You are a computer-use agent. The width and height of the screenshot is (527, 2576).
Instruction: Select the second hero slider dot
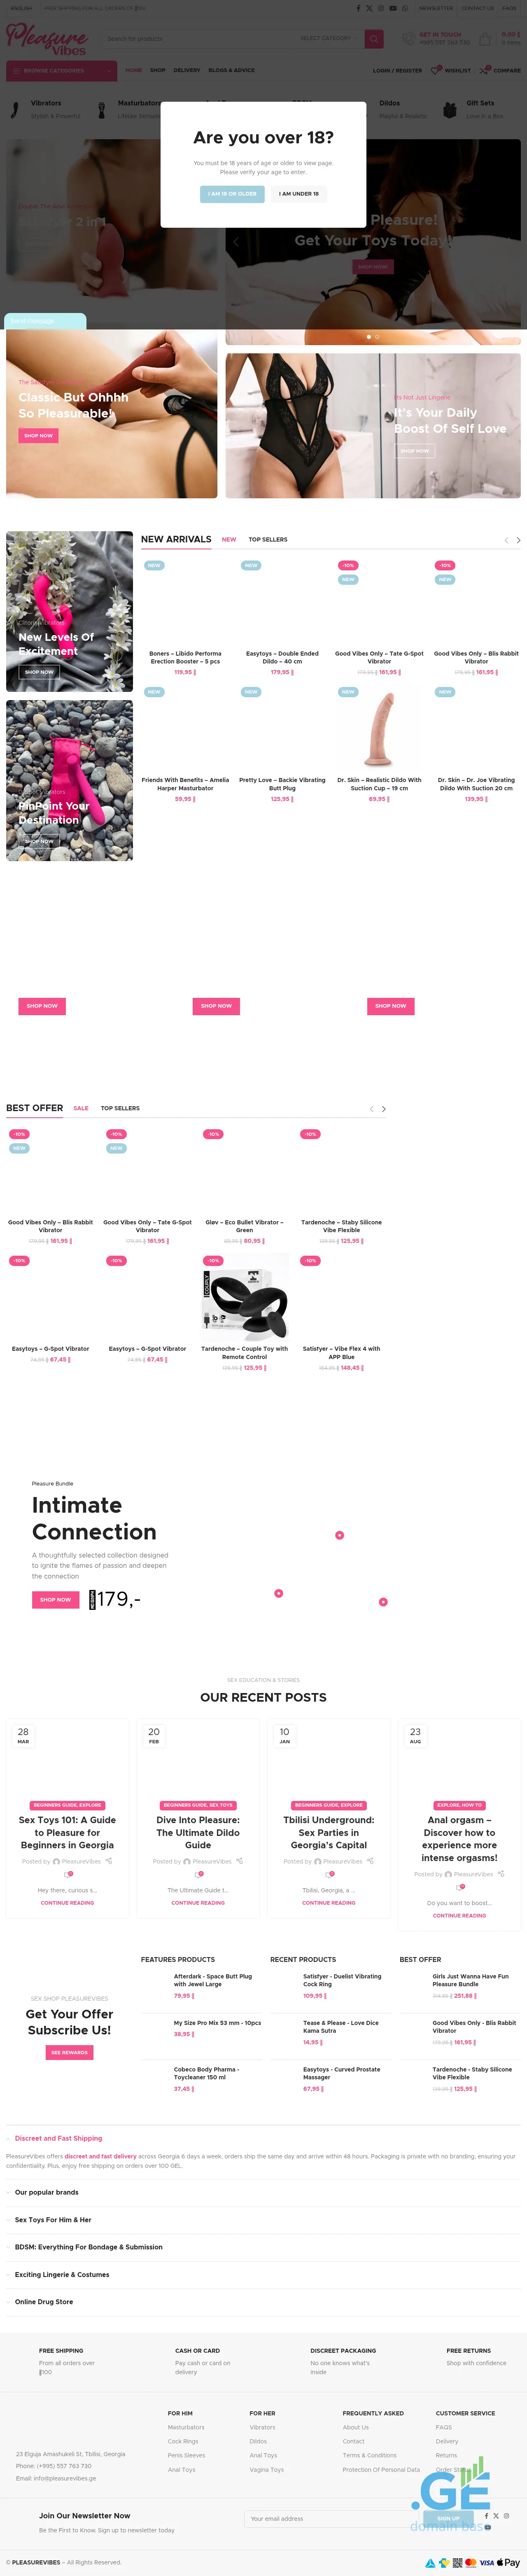pyautogui.click(x=377, y=337)
